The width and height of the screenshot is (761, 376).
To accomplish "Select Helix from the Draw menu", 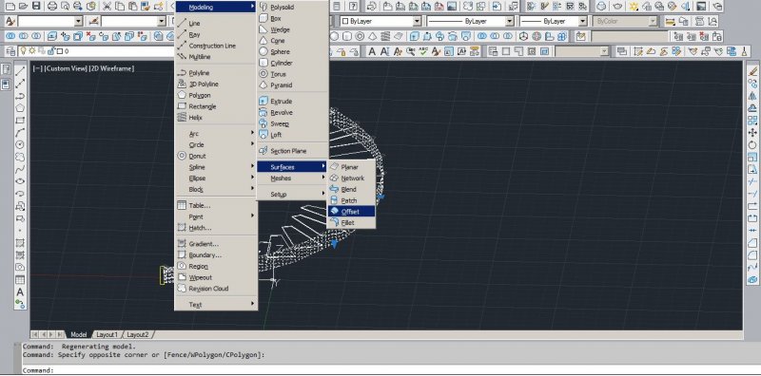I will point(216,118).
